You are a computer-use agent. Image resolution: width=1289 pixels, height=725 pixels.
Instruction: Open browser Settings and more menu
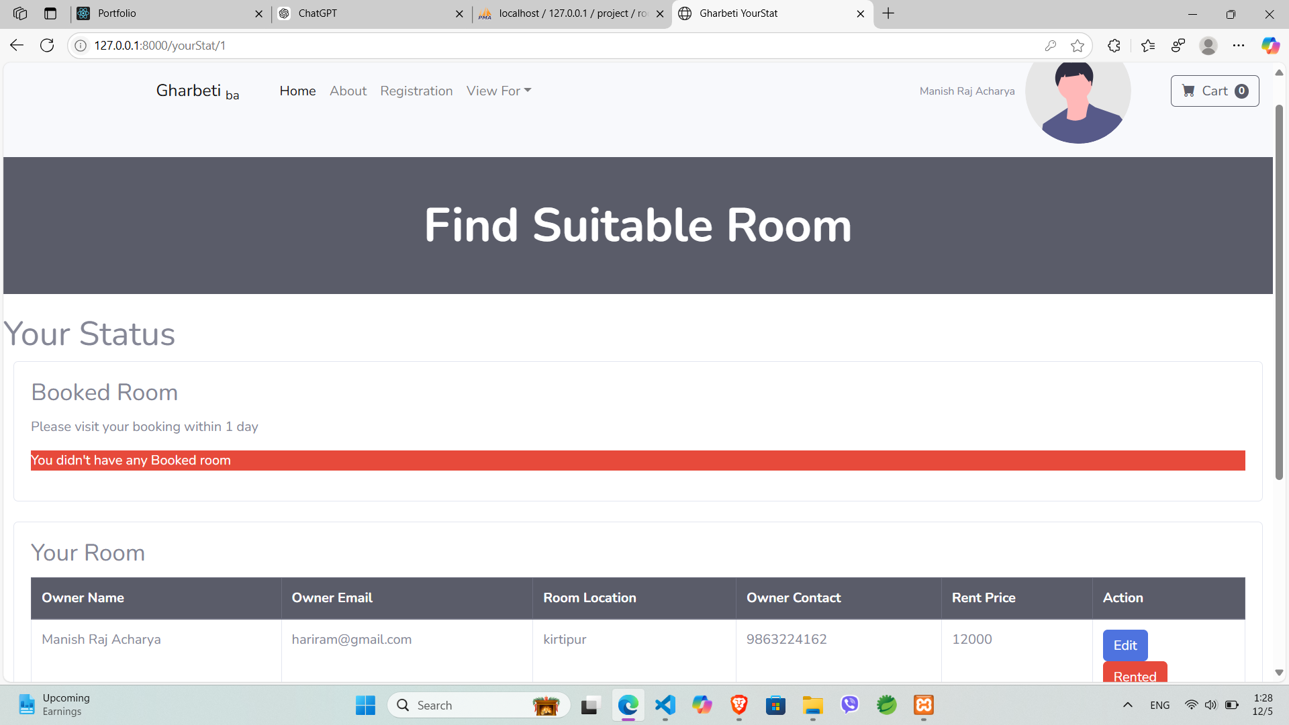click(x=1239, y=46)
